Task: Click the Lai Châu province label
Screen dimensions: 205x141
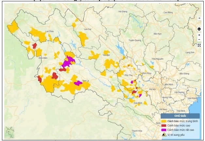Action: (50, 31)
